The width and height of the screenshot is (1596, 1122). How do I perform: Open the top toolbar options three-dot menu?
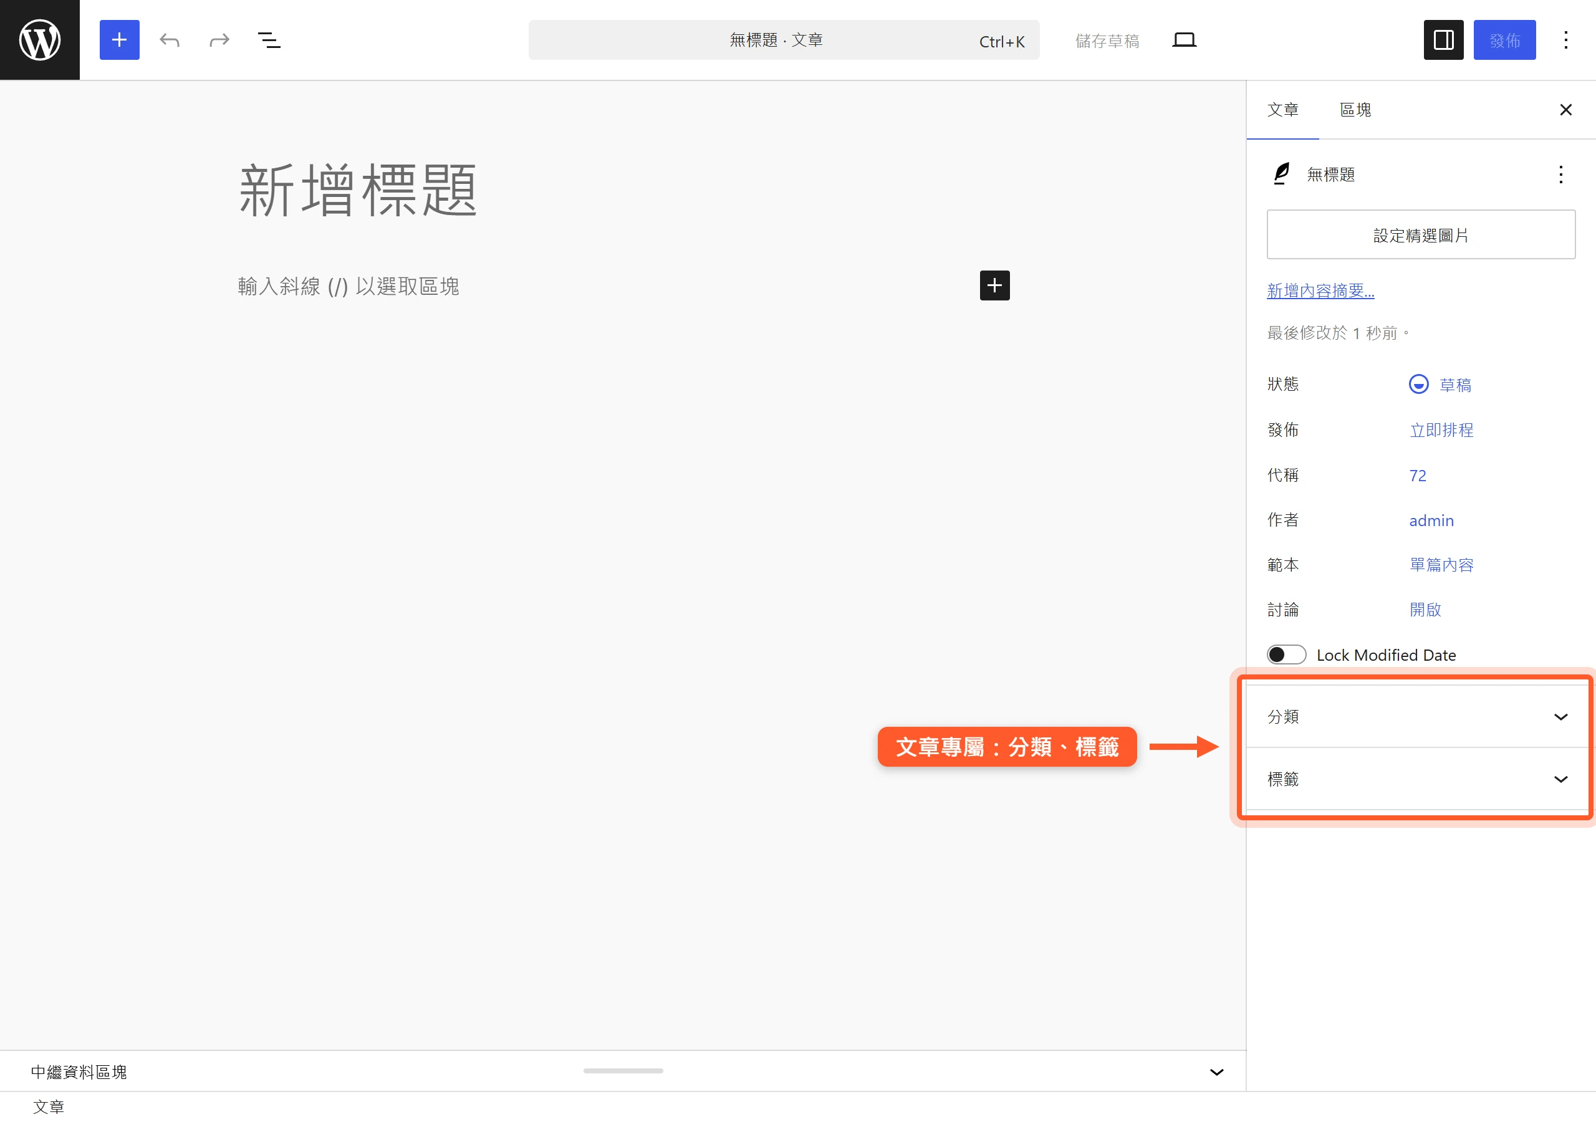pyautogui.click(x=1565, y=40)
